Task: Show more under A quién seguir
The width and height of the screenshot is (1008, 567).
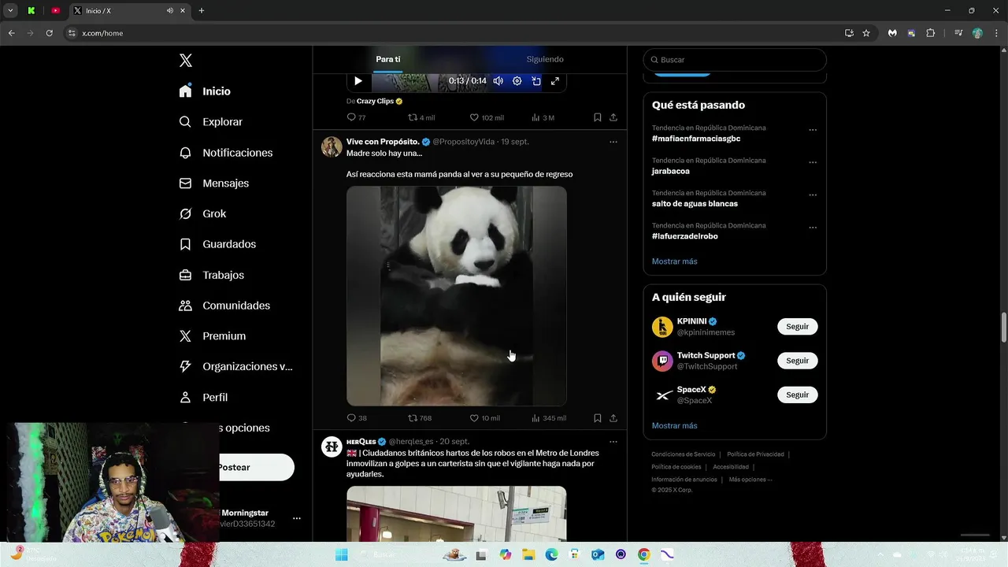Action: point(674,426)
